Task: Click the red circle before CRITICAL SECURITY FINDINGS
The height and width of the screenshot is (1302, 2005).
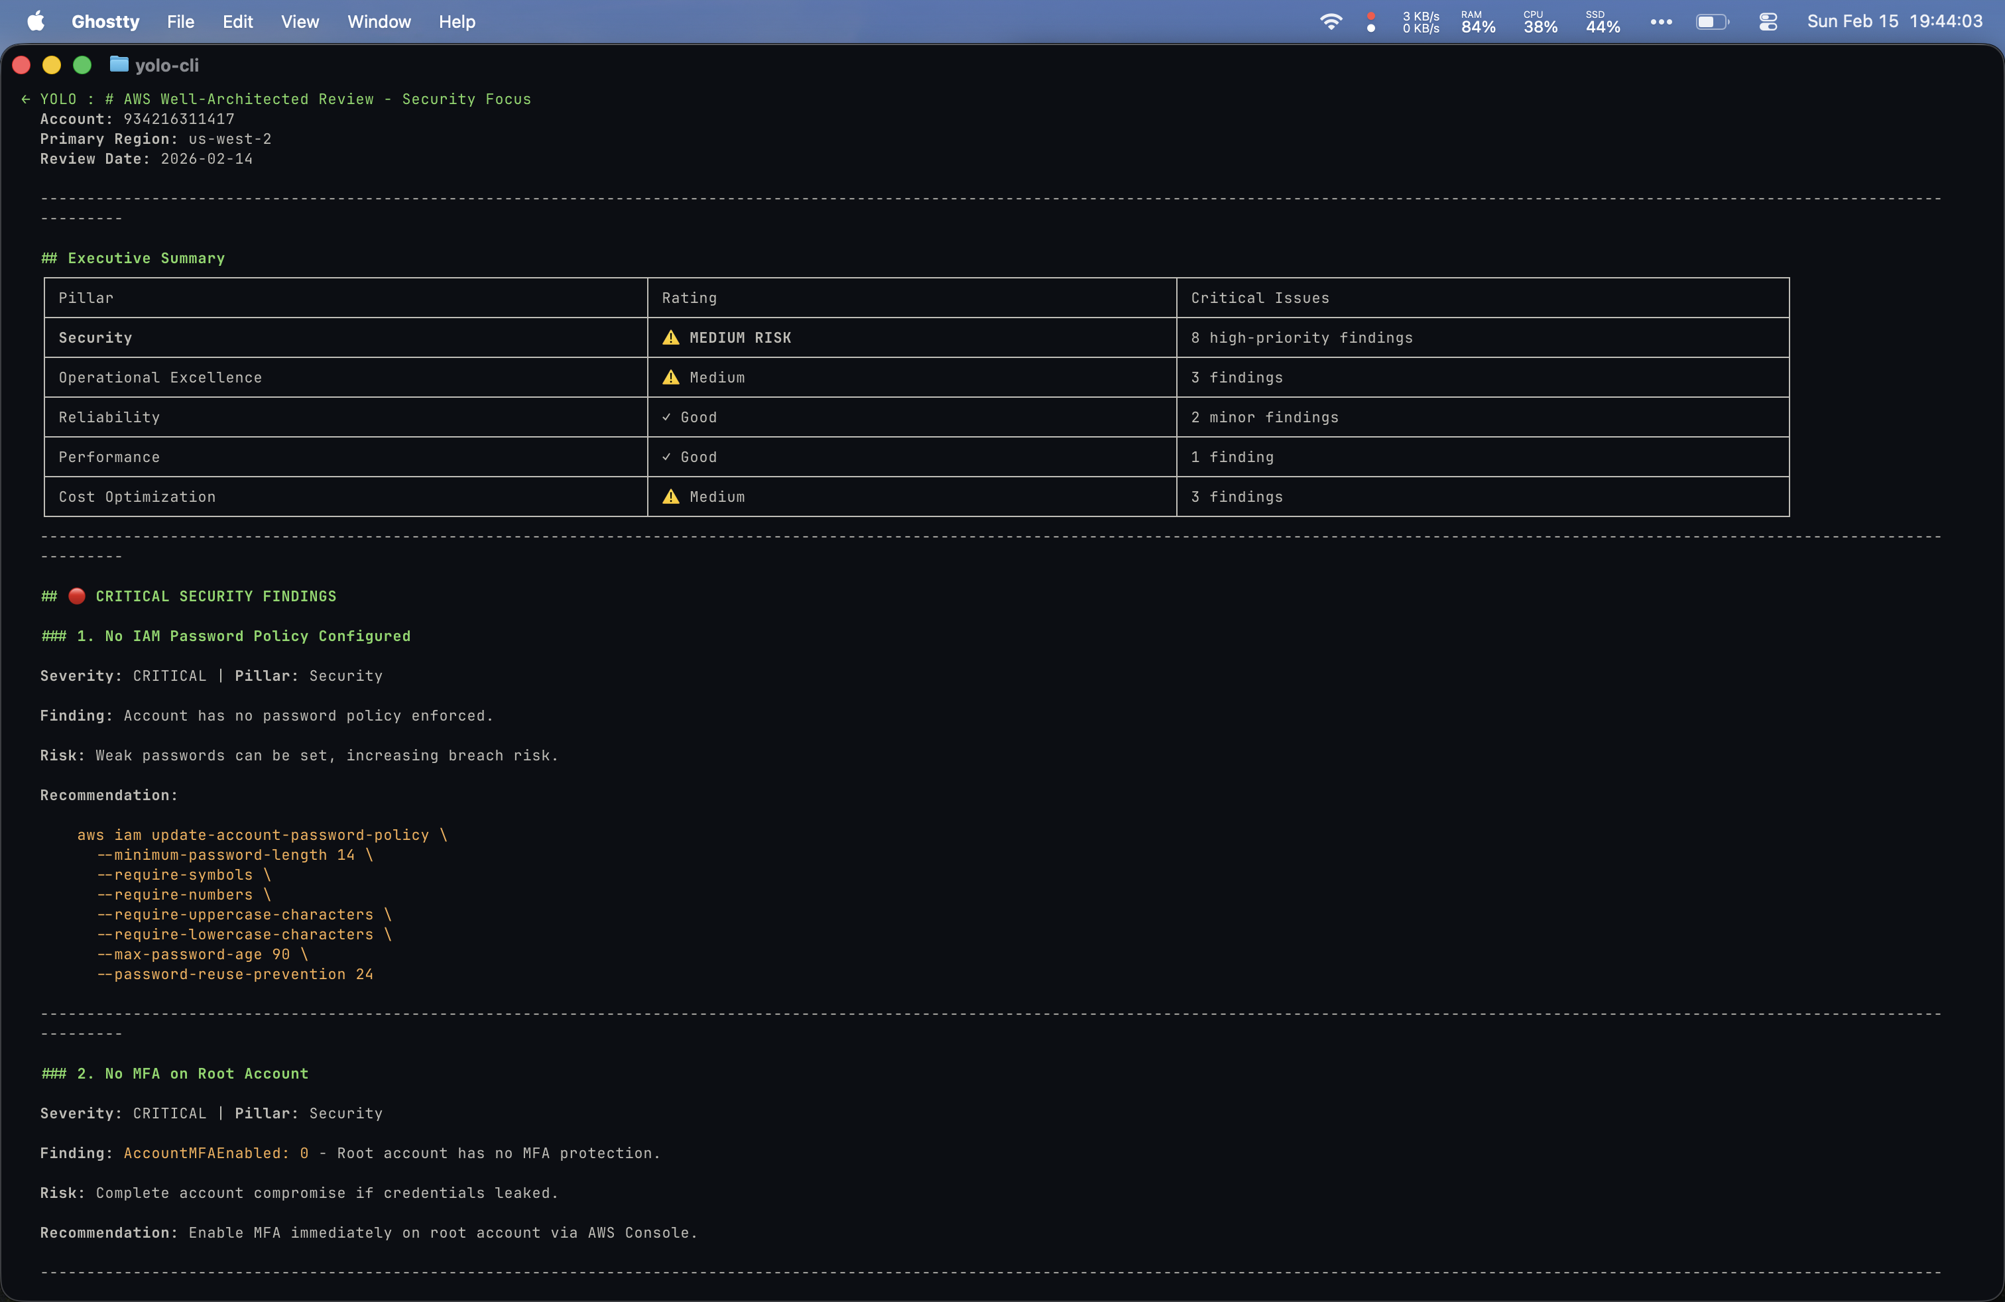Action: [x=77, y=596]
